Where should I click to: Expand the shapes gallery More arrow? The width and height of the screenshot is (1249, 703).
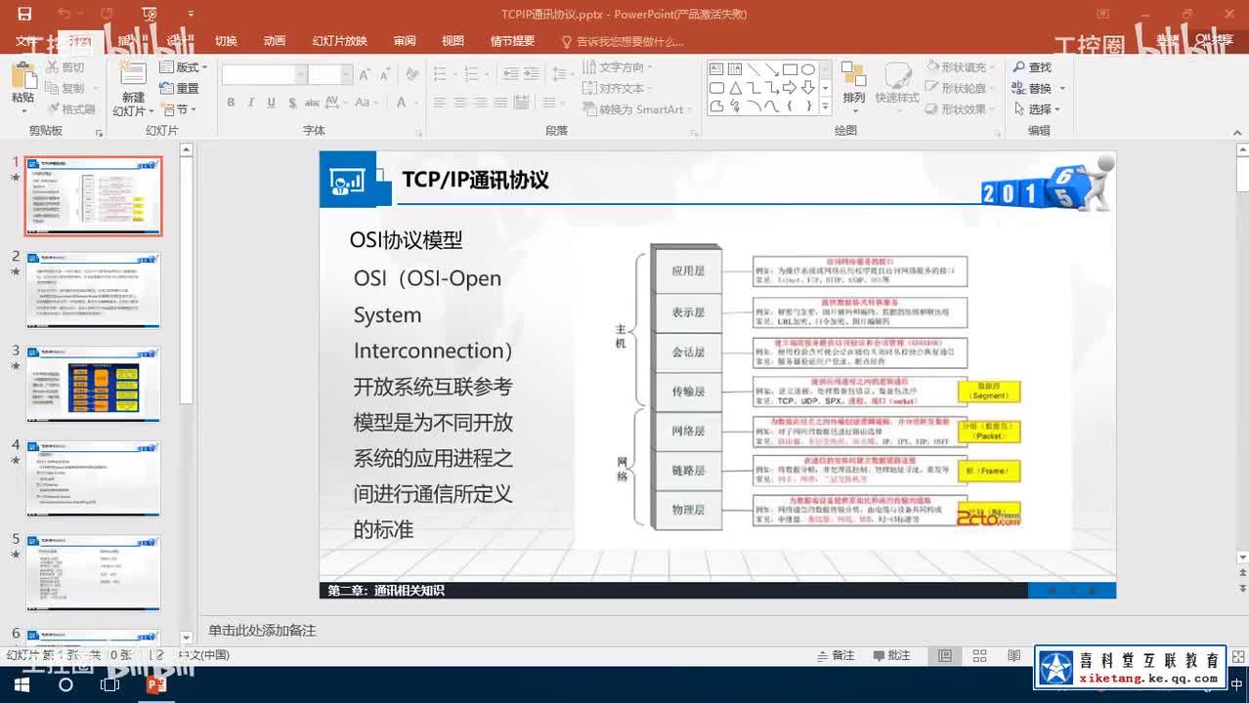point(826,106)
